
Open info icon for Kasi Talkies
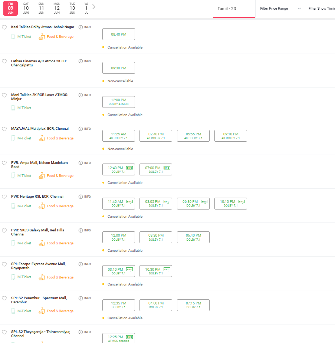coord(81,27)
